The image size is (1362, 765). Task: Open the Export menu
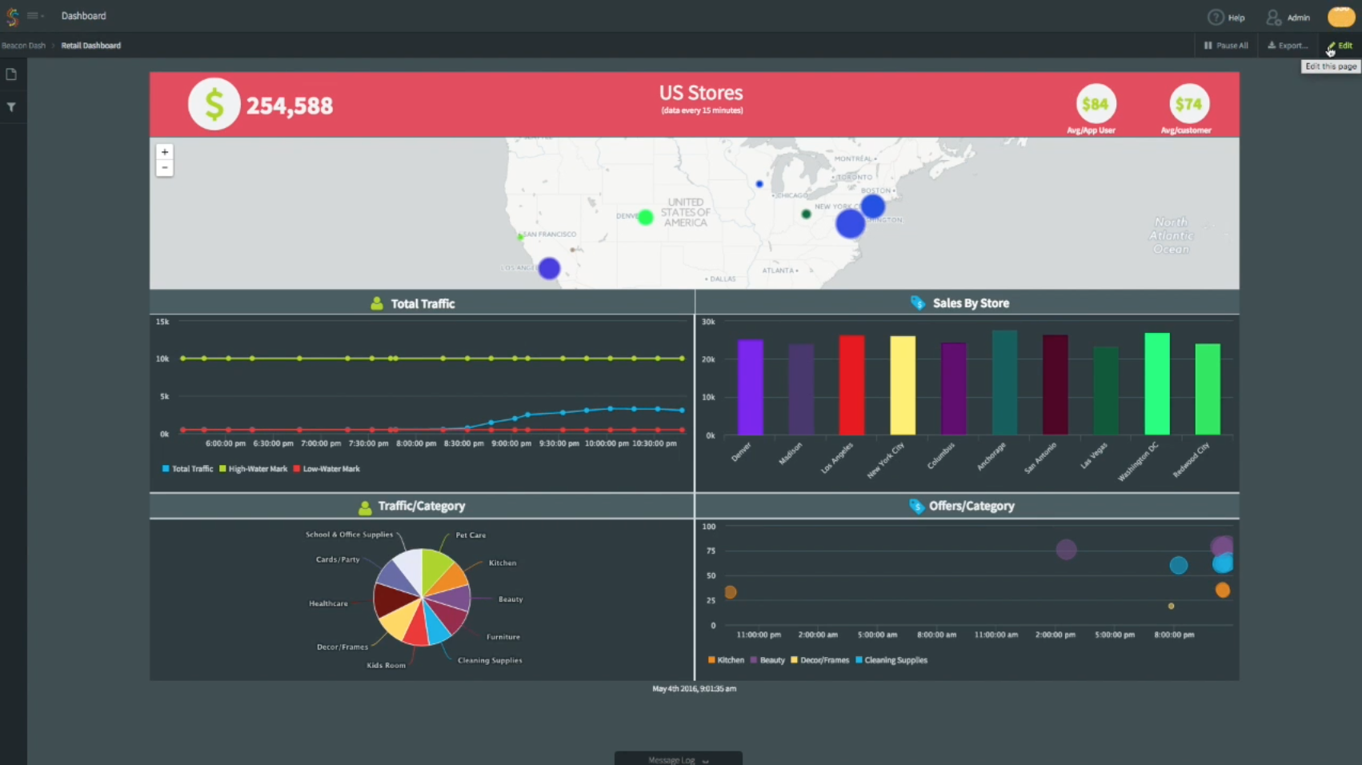(1287, 46)
